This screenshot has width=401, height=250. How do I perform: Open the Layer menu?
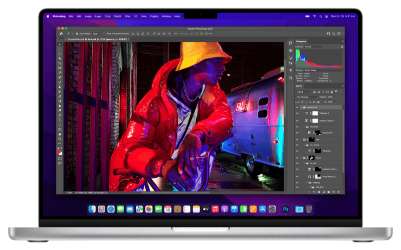pos(98,16)
